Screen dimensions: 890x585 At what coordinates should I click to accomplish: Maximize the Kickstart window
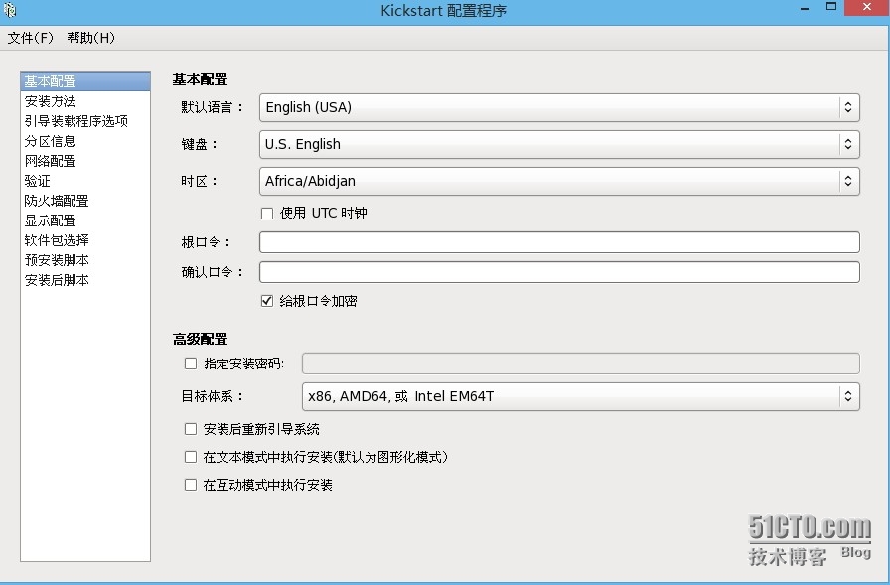click(831, 7)
